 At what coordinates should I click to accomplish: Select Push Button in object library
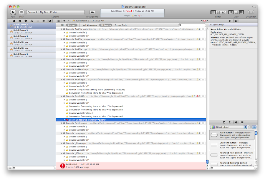pos(232,135)
